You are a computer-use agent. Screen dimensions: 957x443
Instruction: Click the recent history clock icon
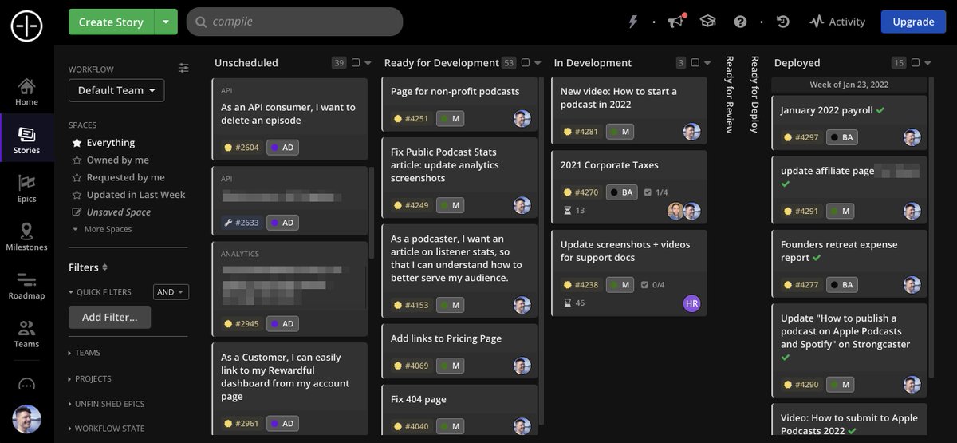click(783, 22)
